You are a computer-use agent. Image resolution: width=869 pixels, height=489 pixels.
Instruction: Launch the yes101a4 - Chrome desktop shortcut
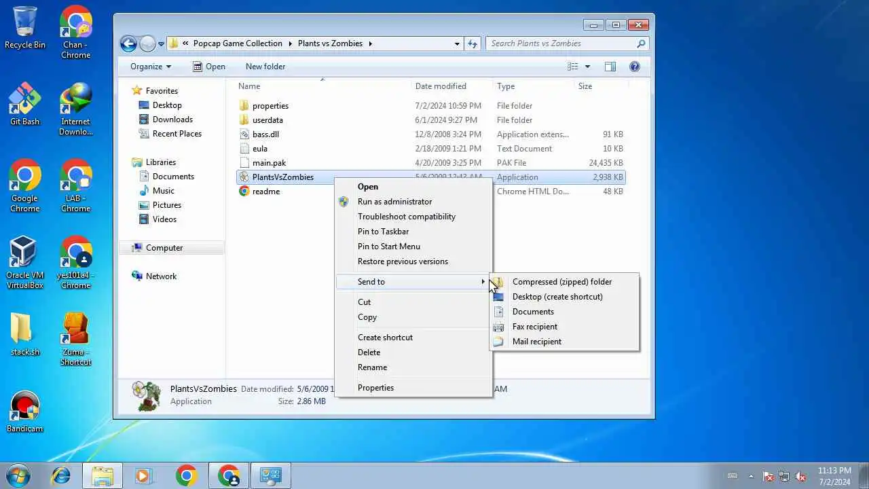[x=75, y=263]
